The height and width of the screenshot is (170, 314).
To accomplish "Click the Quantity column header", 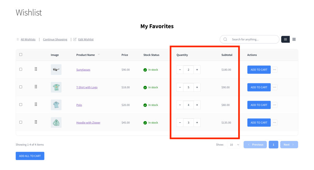I will [182, 55].
